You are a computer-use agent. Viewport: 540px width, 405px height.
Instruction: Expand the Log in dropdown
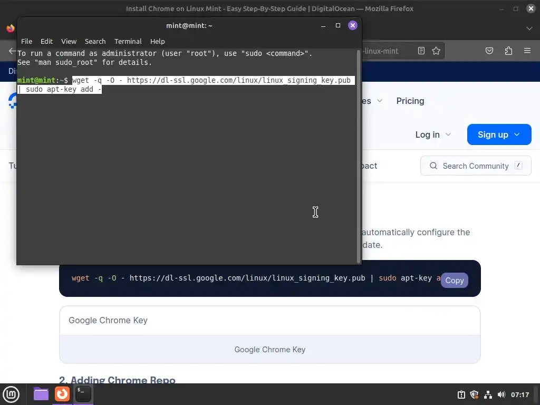[x=433, y=134]
